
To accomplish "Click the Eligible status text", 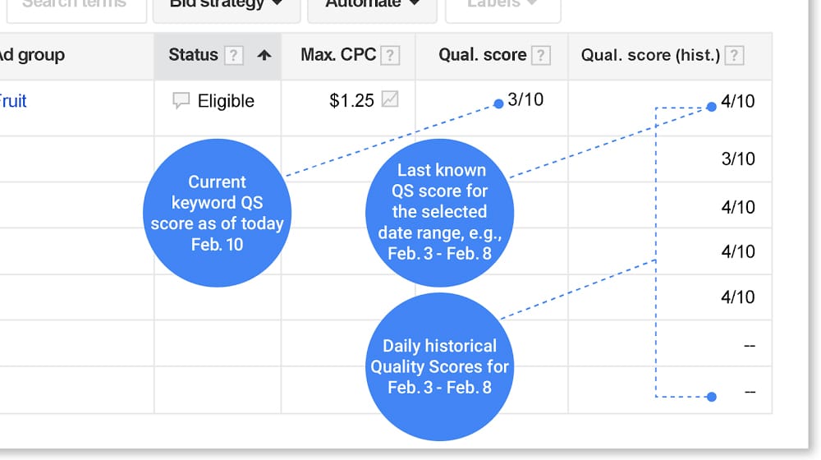I will [x=226, y=100].
